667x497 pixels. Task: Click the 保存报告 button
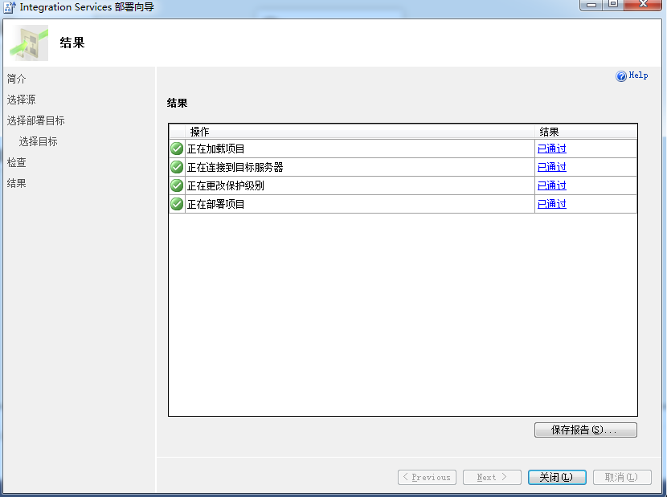[585, 430]
